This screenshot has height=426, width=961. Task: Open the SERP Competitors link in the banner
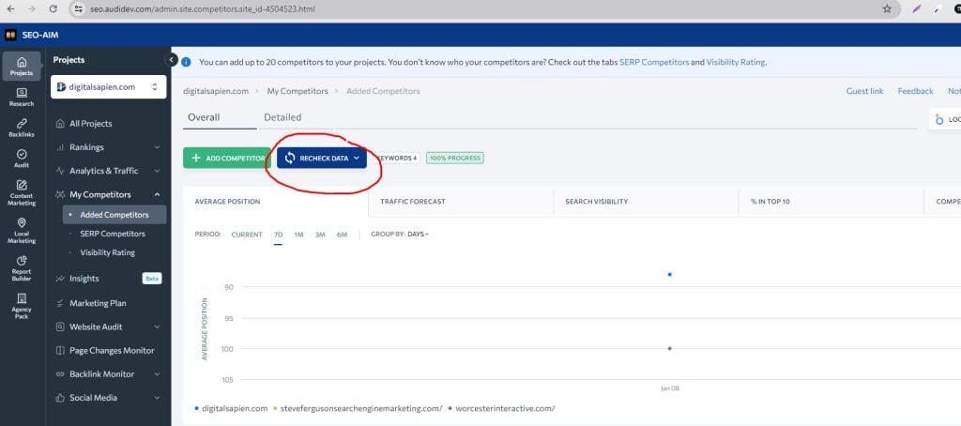coord(654,62)
